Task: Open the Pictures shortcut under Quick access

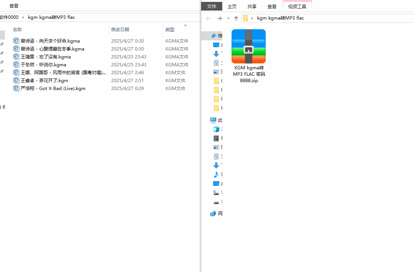Action: point(216,72)
